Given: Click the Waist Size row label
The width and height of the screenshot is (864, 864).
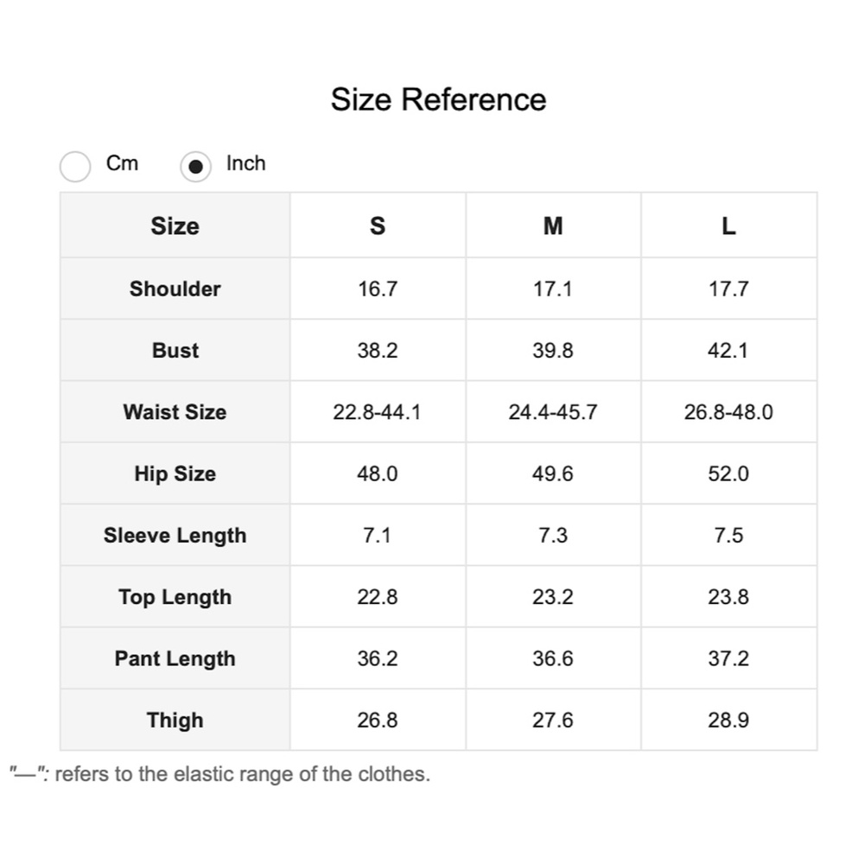Looking at the screenshot, I should 175,412.
